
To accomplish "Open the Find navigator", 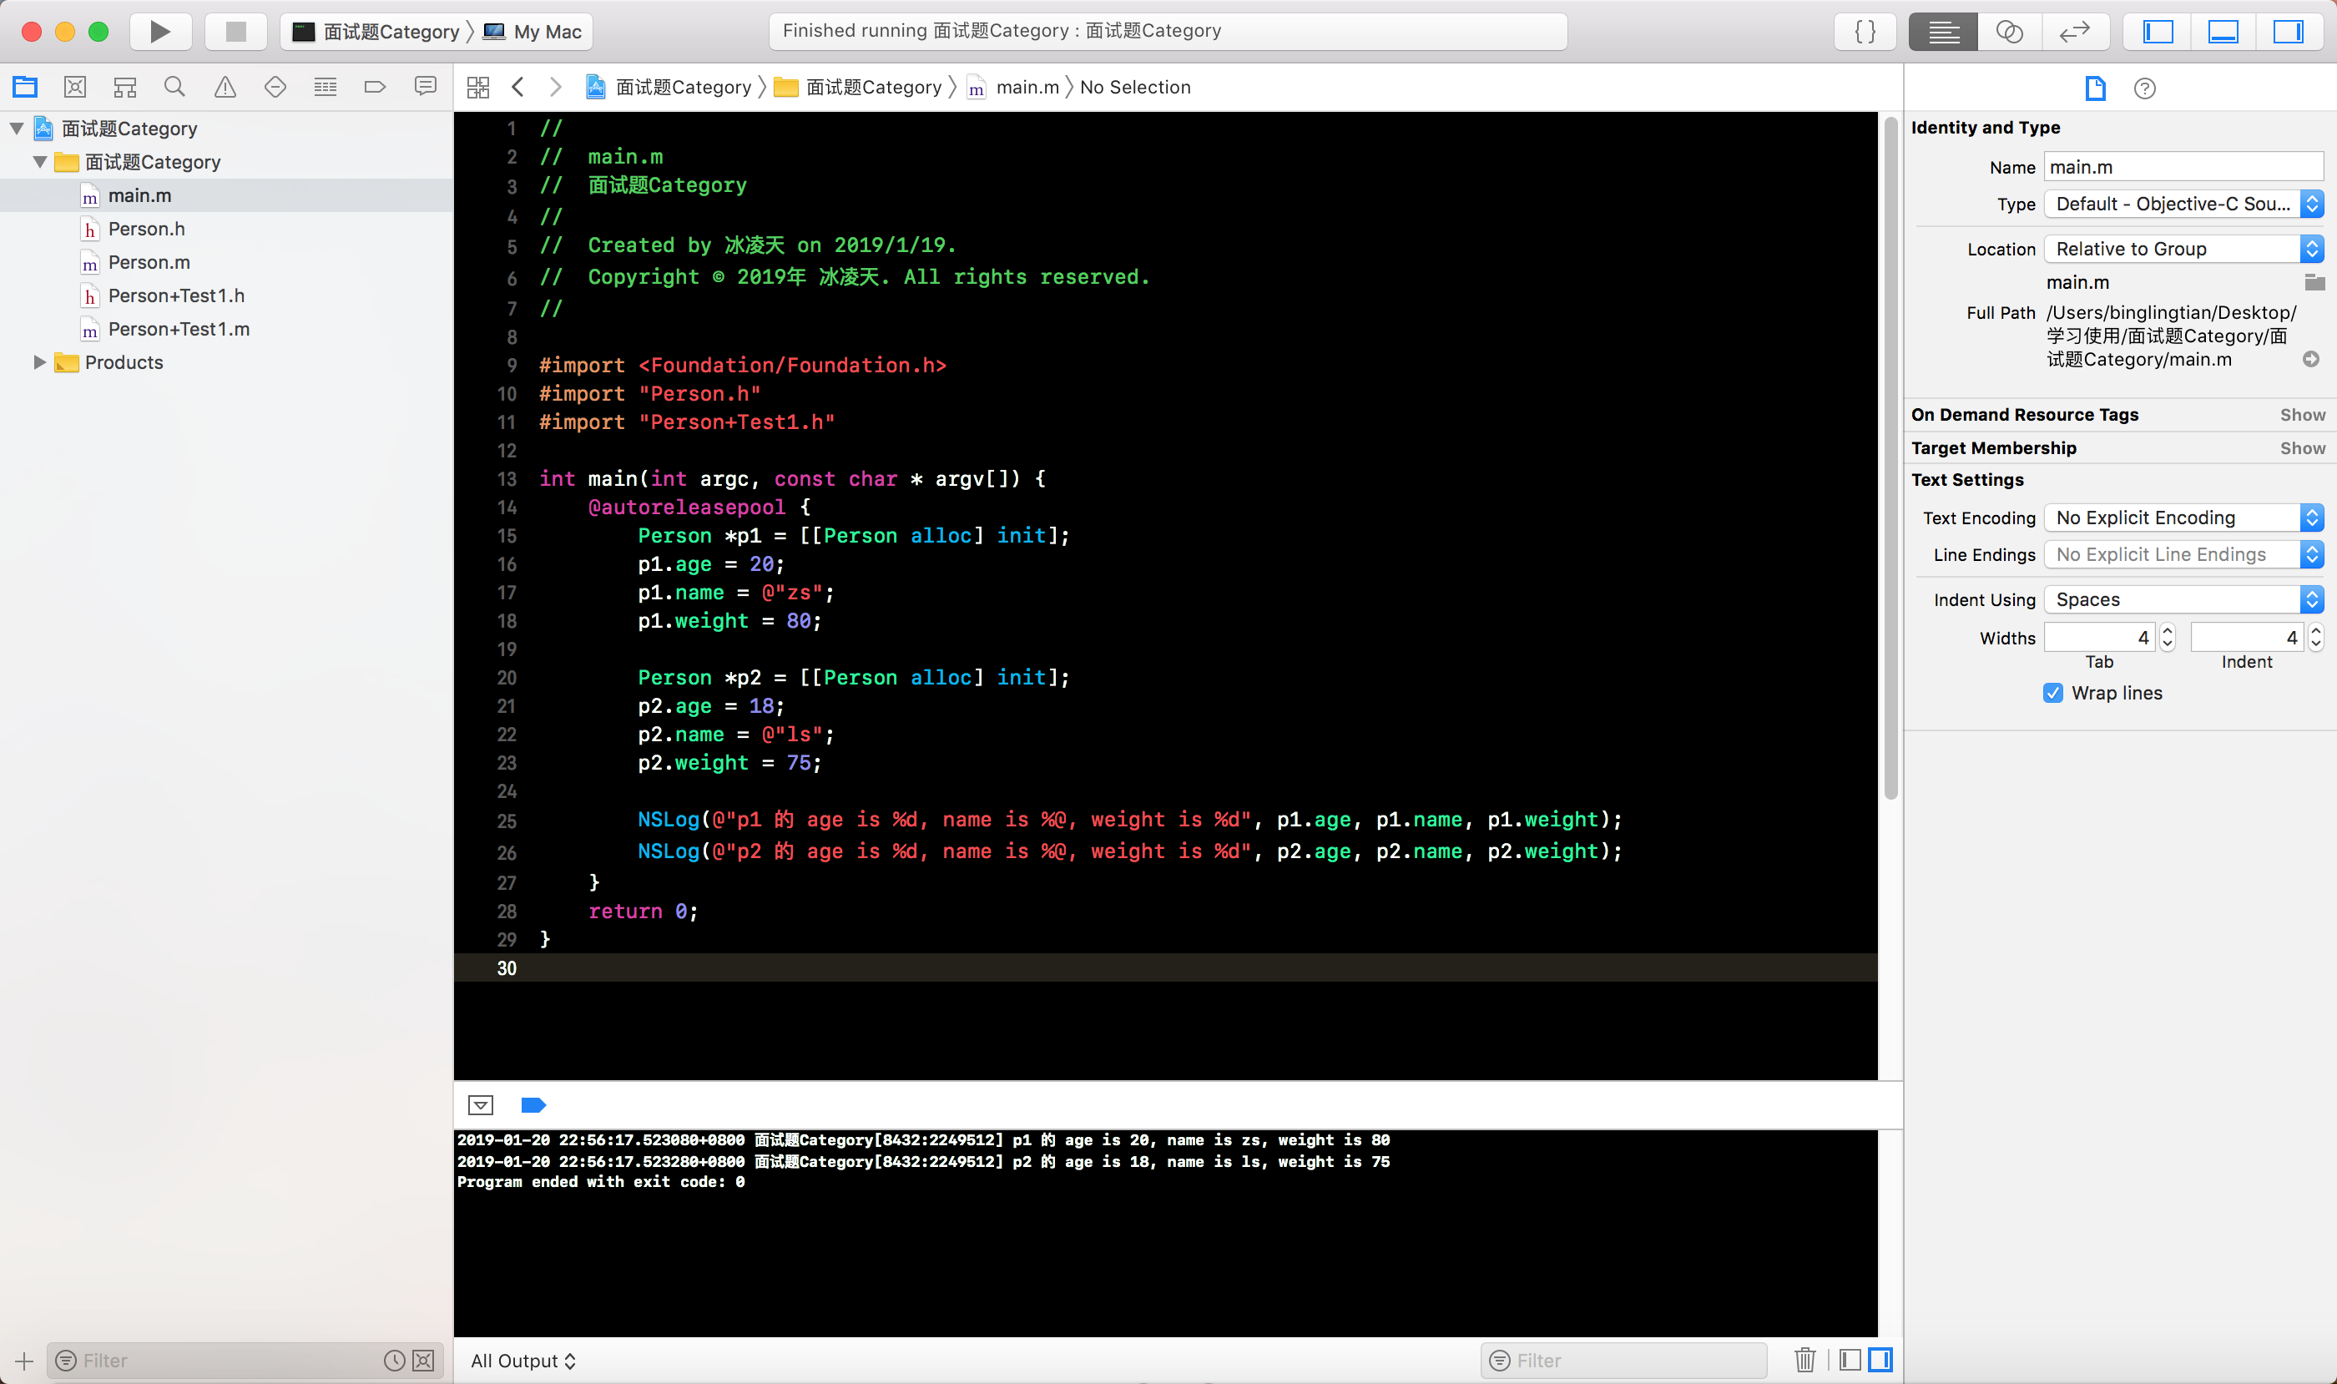I will (174, 88).
